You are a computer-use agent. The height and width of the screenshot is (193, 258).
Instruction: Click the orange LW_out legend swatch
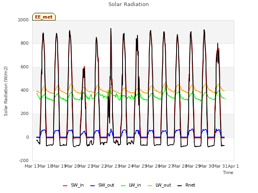(x=150, y=186)
